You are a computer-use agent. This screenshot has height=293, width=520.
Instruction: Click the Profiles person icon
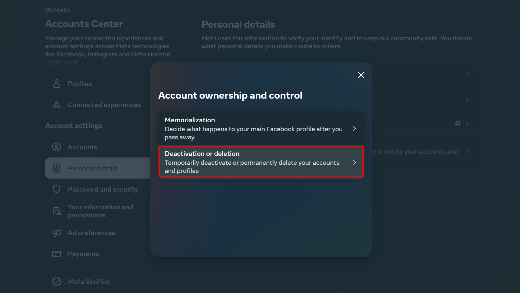(56, 84)
